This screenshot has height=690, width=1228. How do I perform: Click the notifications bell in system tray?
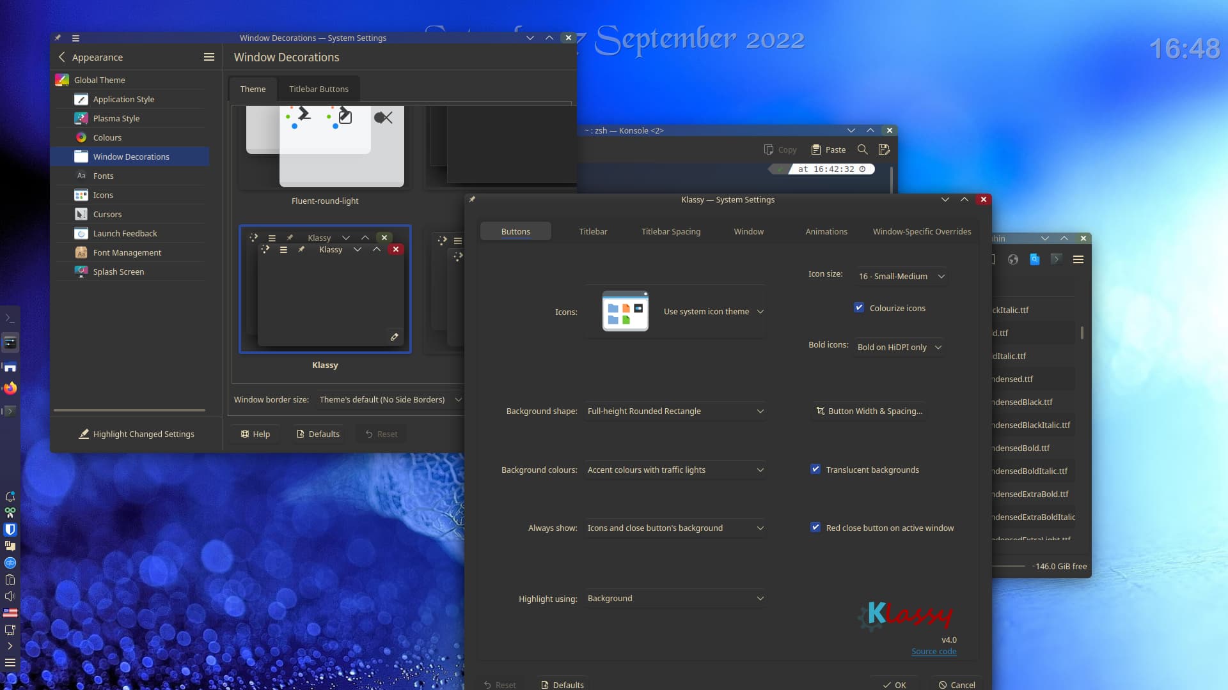pos(10,496)
